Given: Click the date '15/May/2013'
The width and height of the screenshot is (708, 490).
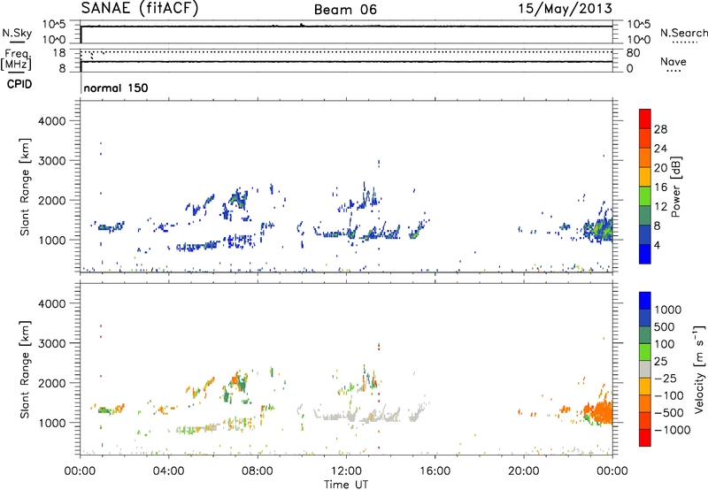Looking at the screenshot, I should pyautogui.click(x=565, y=9).
